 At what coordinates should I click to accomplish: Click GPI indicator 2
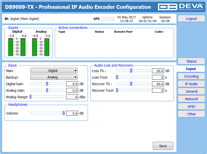tap(108, 19)
